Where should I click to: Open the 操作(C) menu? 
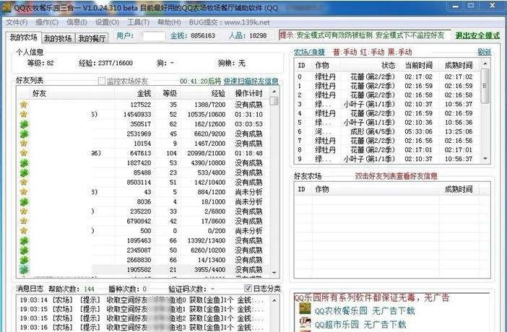click(x=47, y=22)
